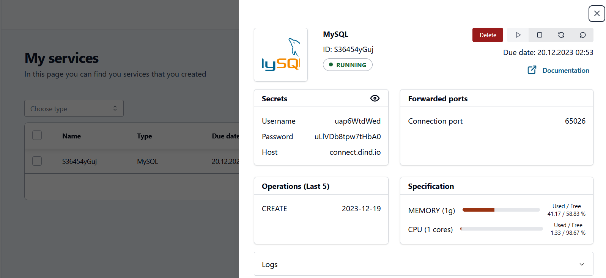This screenshot has height=278, width=606.
Task: Click the Forwarded ports heading
Action: (438, 99)
